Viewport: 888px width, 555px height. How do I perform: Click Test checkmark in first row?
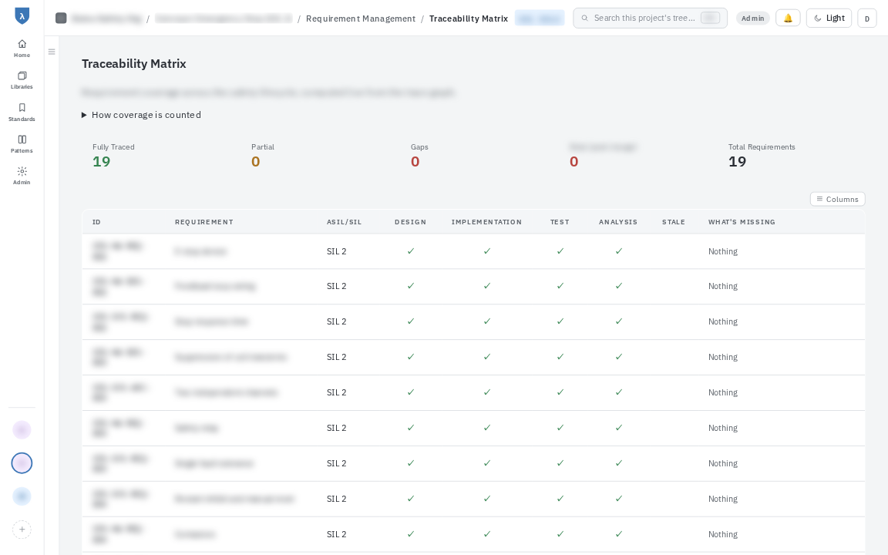tap(560, 251)
